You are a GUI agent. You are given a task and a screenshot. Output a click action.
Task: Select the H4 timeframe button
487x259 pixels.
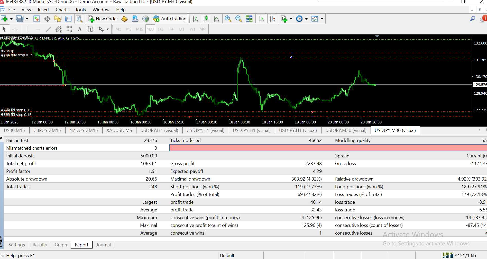171,29
